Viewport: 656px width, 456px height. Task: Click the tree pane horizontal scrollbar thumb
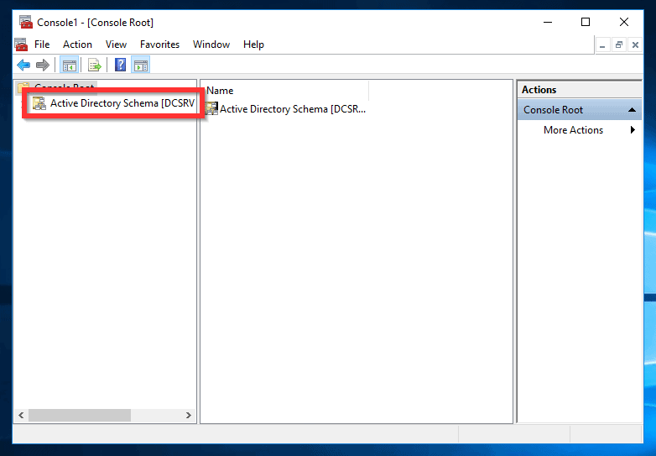tap(80, 416)
